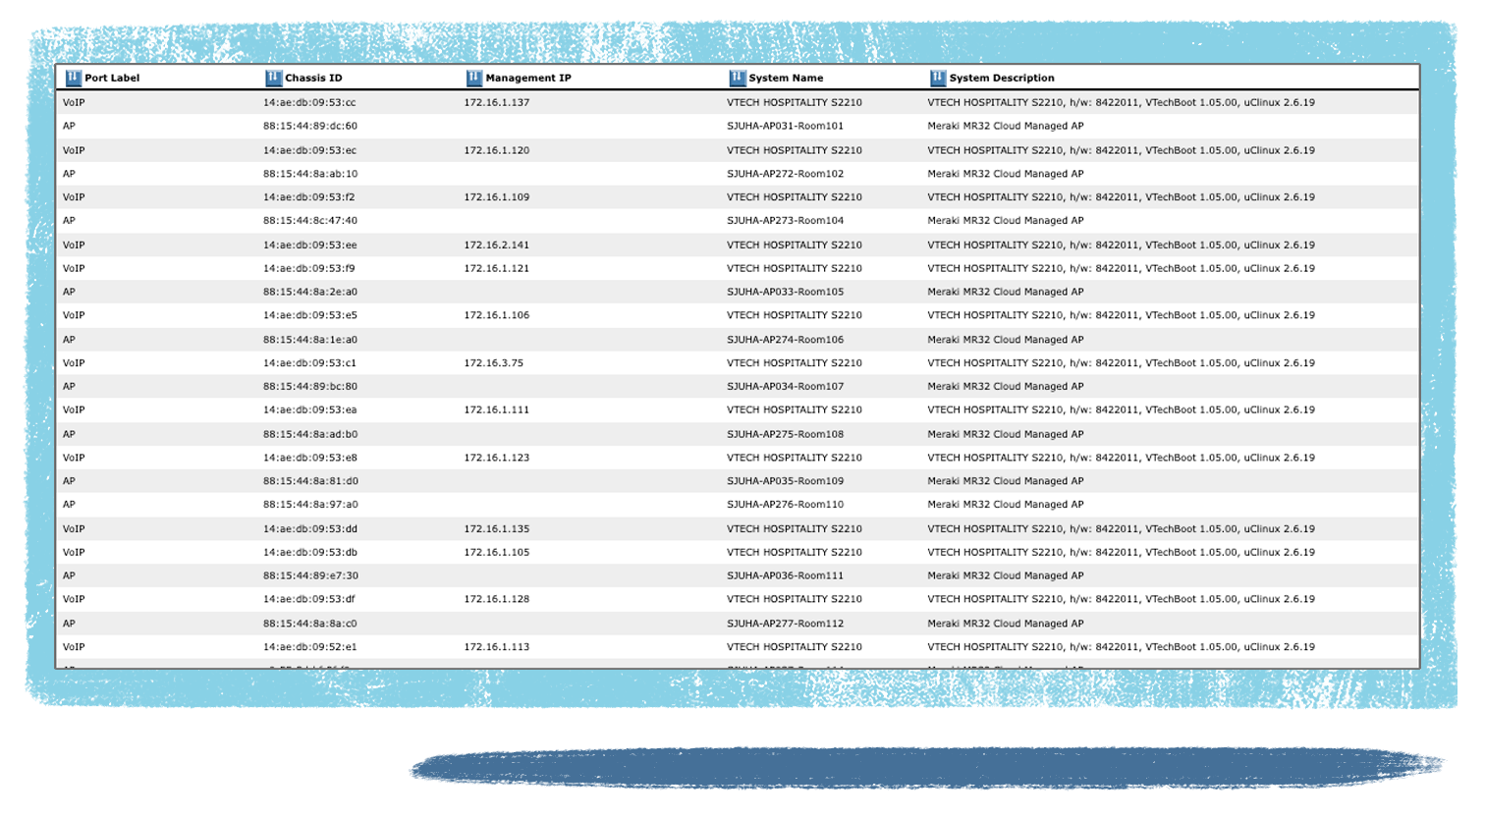Select chassis ID 88:15:44:89:bc:80
The height and width of the screenshot is (818, 1485).
[309, 387]
